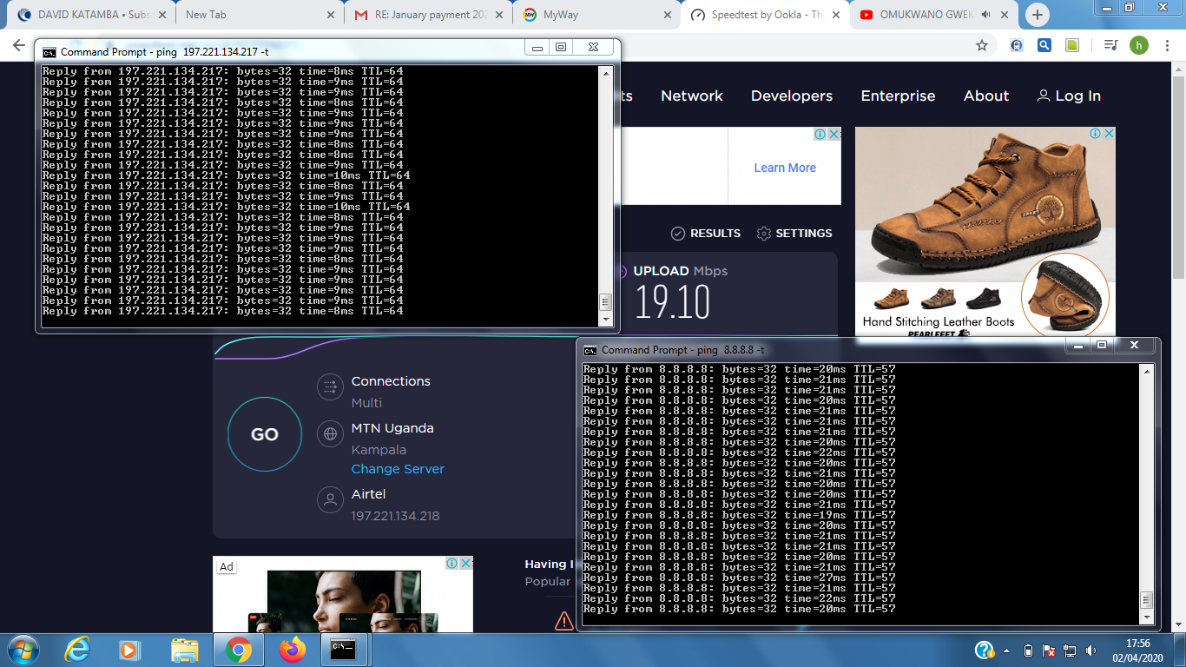Click Log In in the site header

coord(1069,96)
